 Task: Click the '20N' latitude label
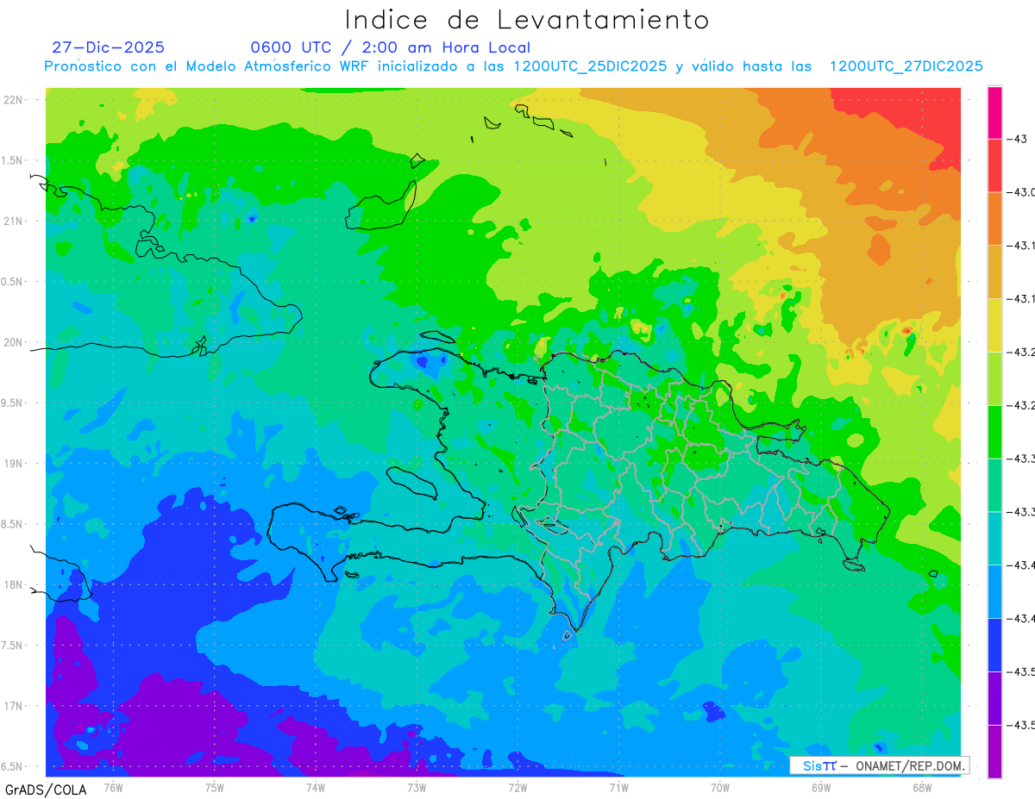click(x=14, y=342)
